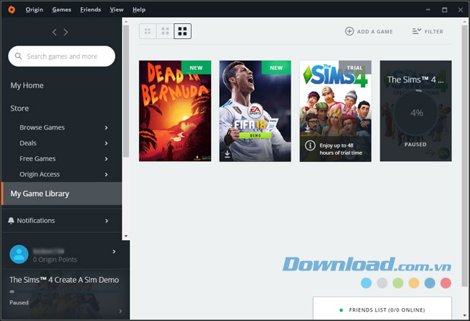Click download icon on Sims 4 trial tile
The height and width of the screenshot is (321, 470).
[x=307, y=129]
